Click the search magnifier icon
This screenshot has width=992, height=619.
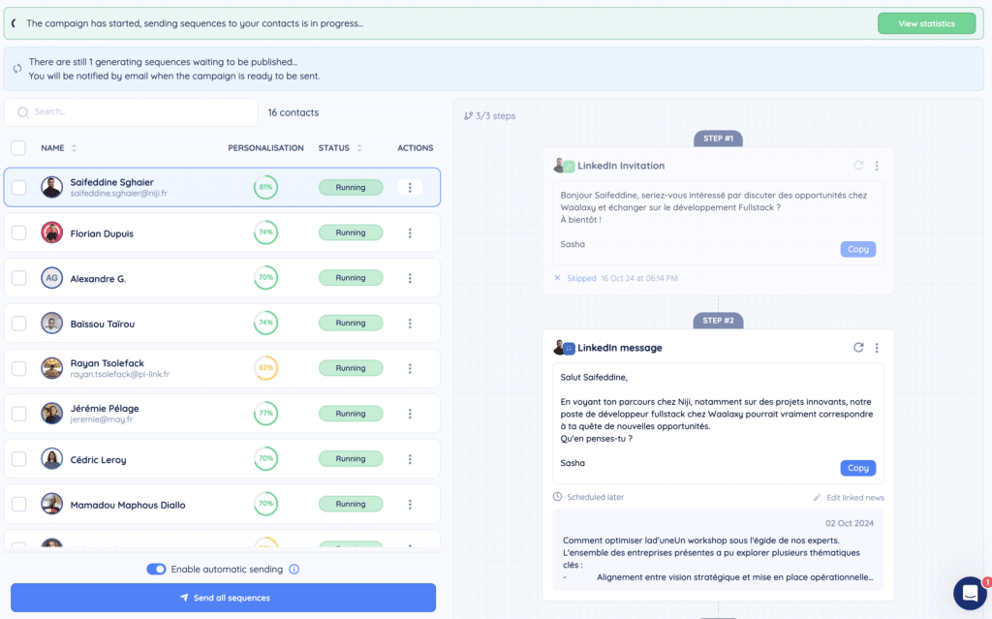pos(23,112)
